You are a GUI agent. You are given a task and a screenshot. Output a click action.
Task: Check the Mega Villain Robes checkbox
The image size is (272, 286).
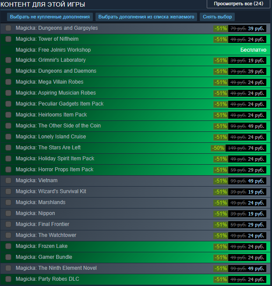[8, 82]
